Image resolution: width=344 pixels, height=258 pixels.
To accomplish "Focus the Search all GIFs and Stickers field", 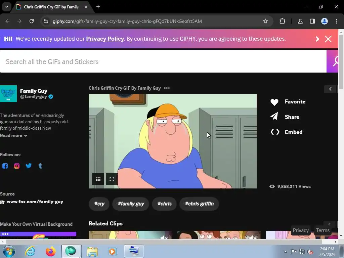I will pos(163,61).
